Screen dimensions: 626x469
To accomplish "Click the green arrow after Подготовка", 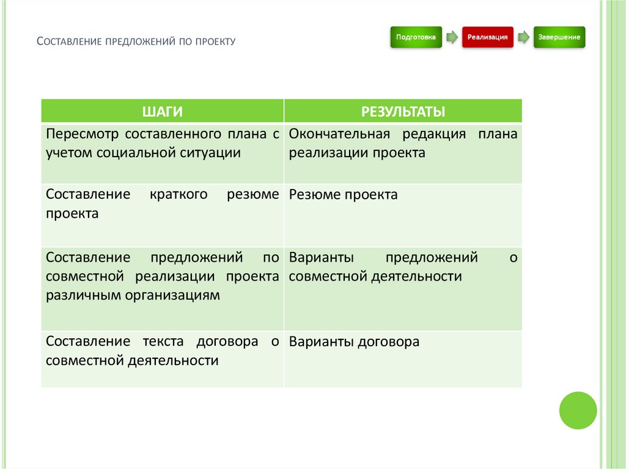I will [x=452, y=37].
